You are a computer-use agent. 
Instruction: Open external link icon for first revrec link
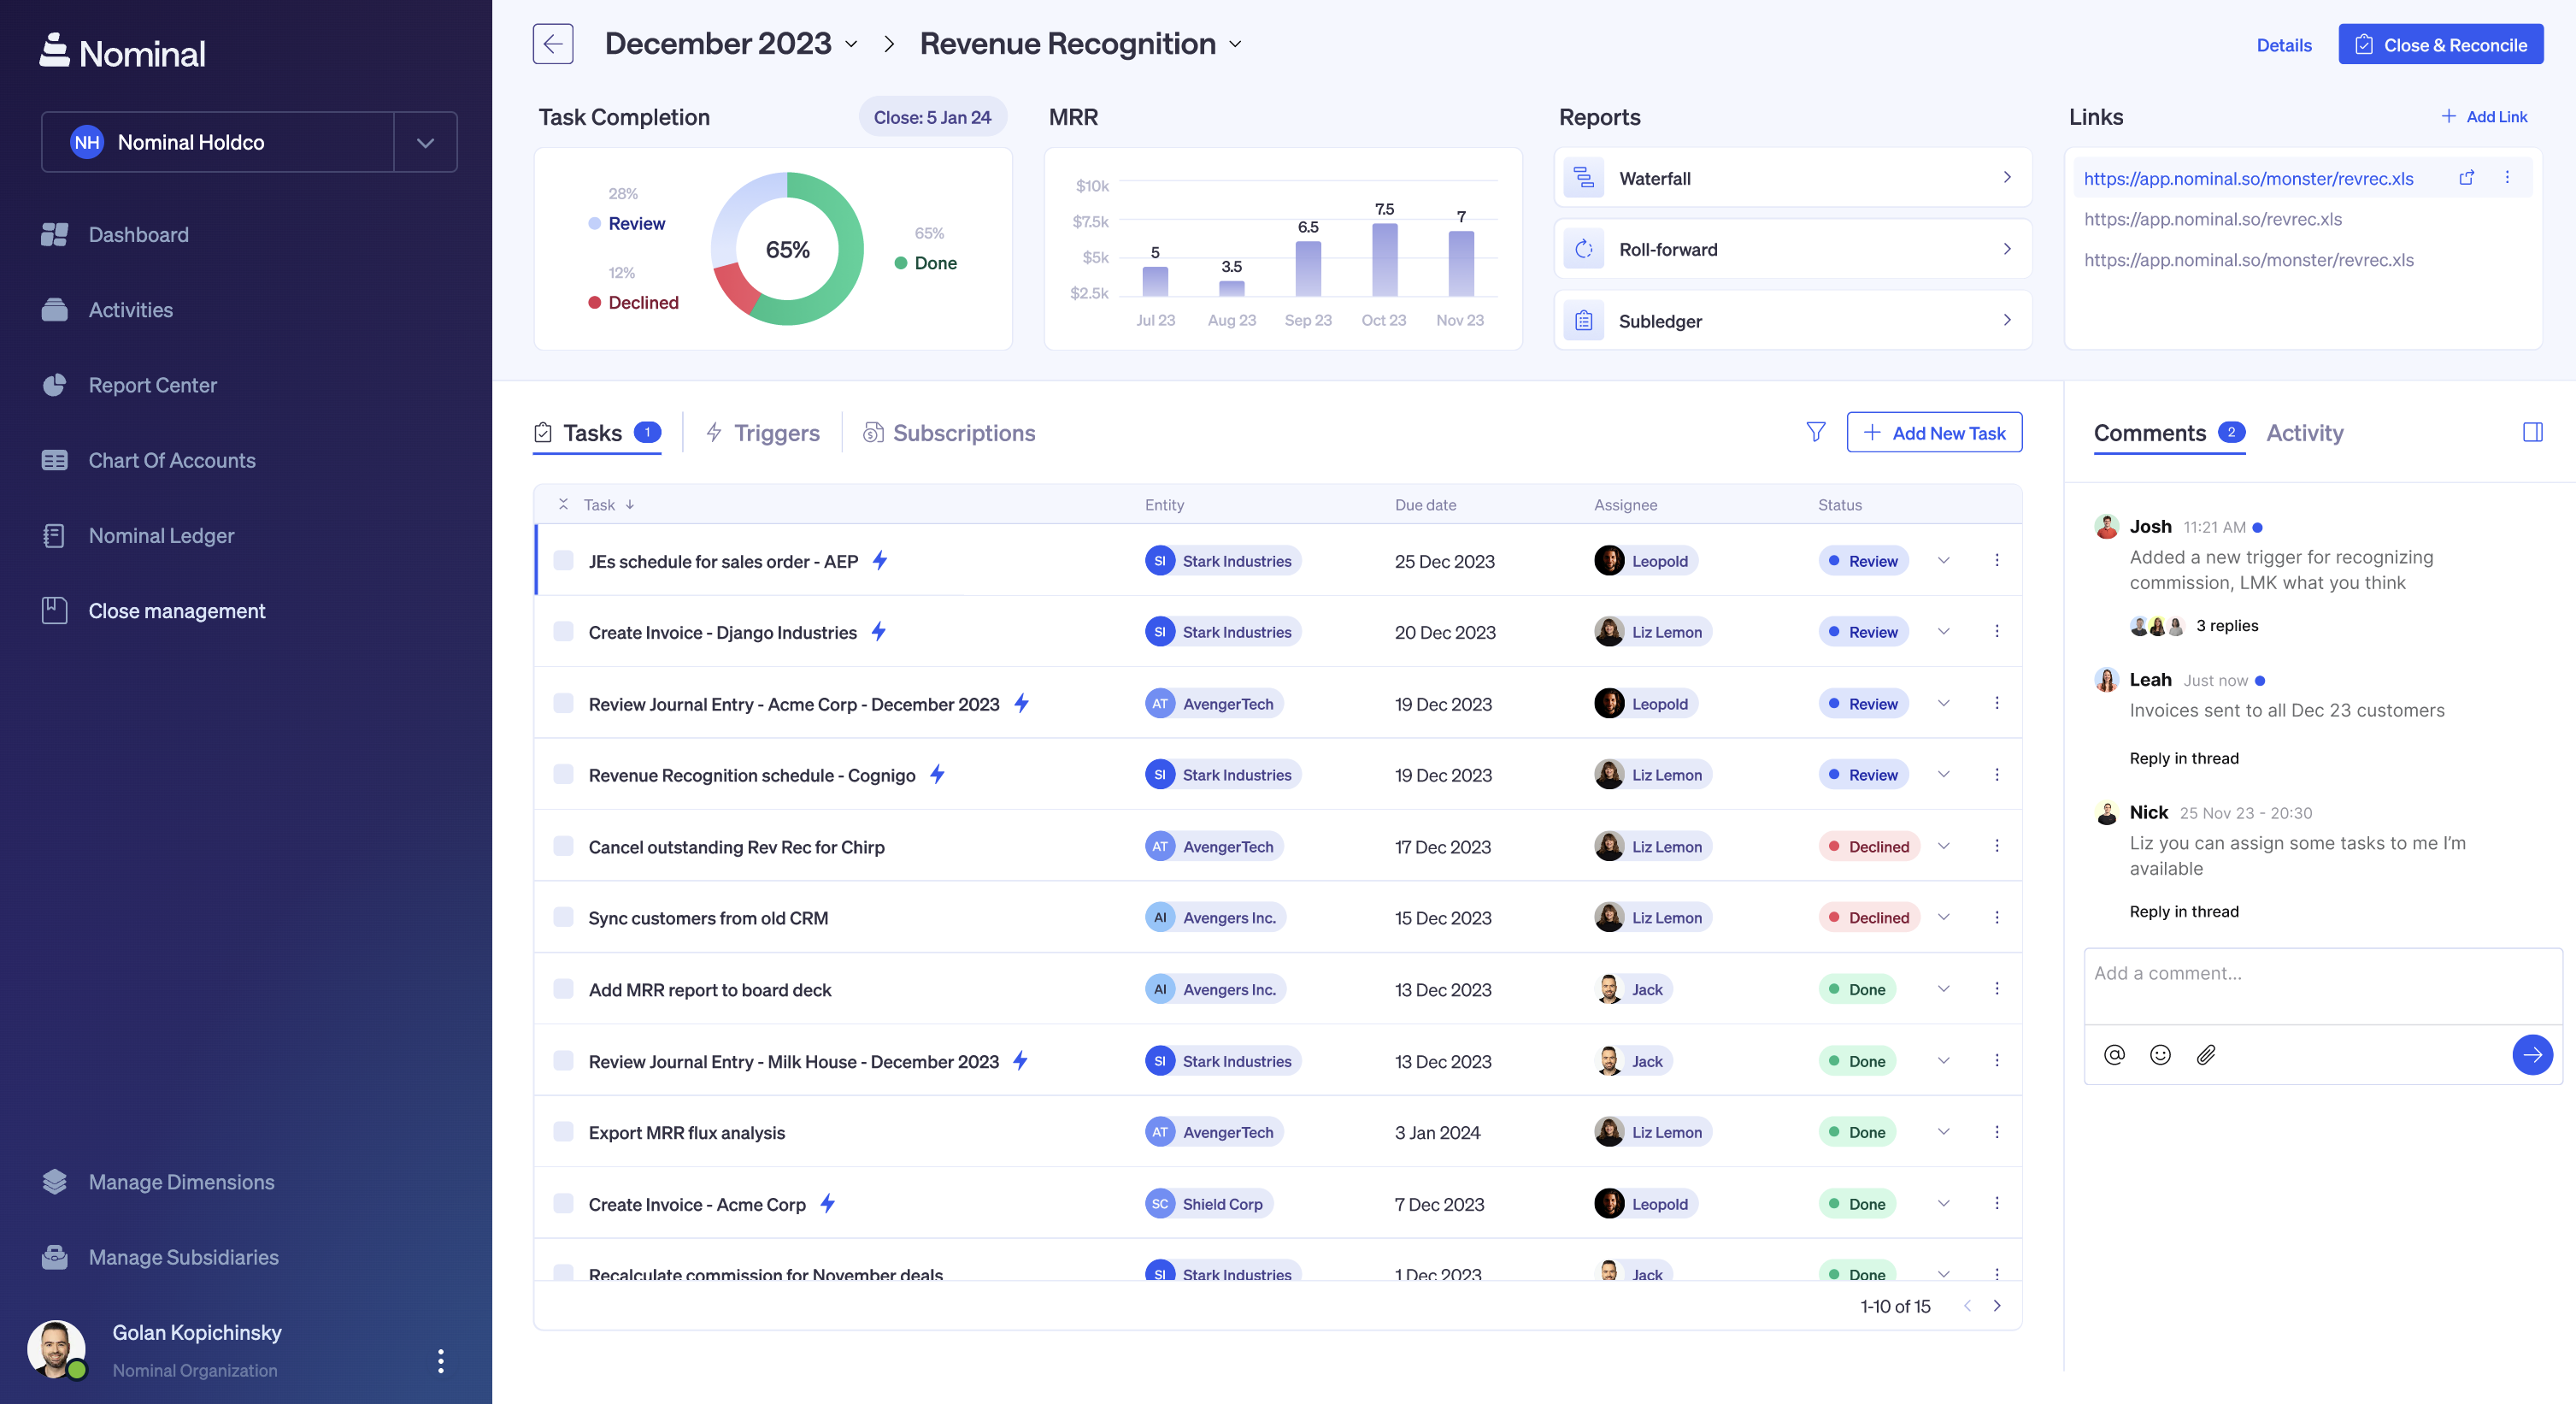pos(2466,178)
